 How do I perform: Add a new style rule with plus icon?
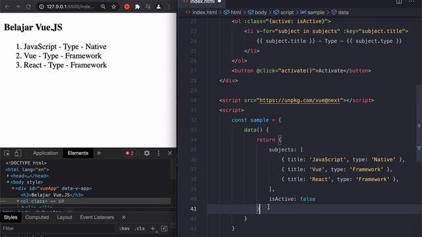(x=153, y=228)
